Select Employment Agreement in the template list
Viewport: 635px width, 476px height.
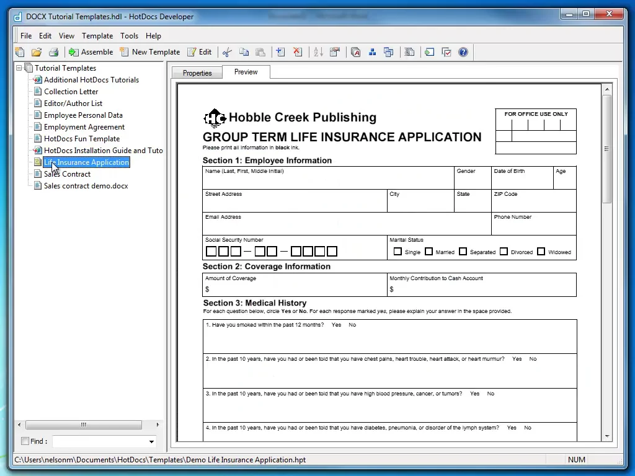point(84,127)
